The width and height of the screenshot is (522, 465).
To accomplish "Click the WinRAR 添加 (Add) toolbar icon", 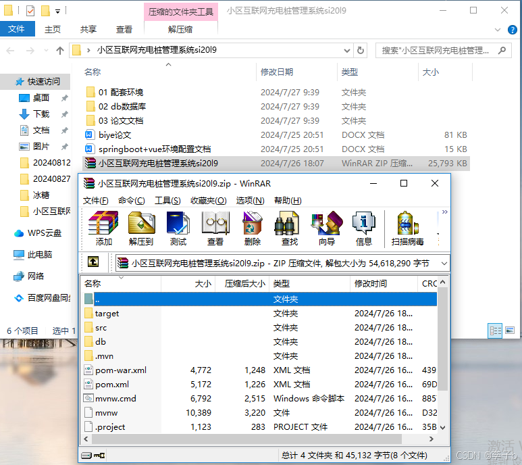I will point(103,228).
